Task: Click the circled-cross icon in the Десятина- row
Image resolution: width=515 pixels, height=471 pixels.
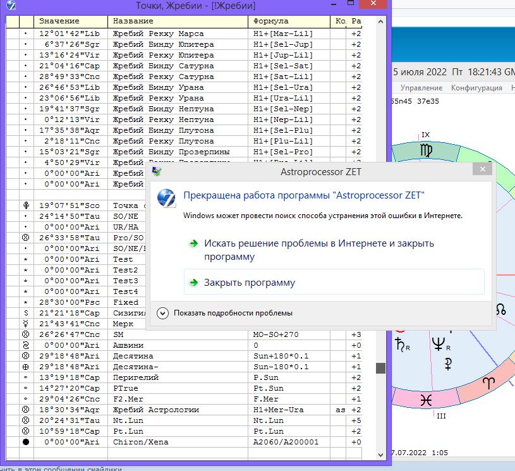Action: pyautogui.click(x=25, y=367)
